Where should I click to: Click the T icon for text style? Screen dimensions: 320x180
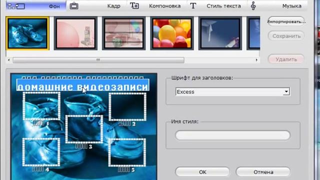pyautogui.click(x=193, y=6)
